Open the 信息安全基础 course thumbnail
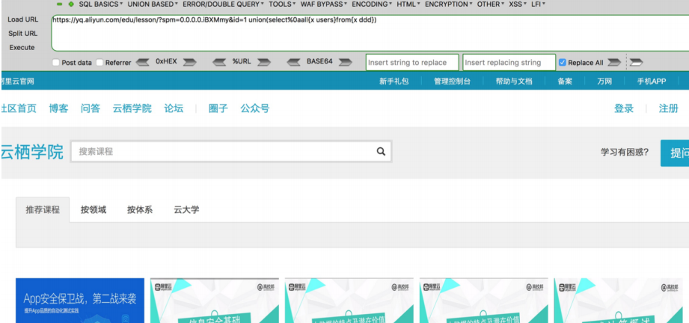This screenshot has height=323, width=689. (215, 301)
